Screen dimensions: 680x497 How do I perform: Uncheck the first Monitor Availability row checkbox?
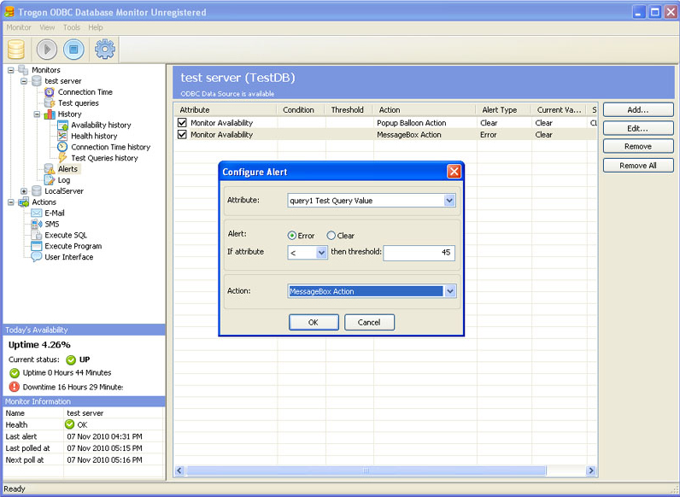182,123
